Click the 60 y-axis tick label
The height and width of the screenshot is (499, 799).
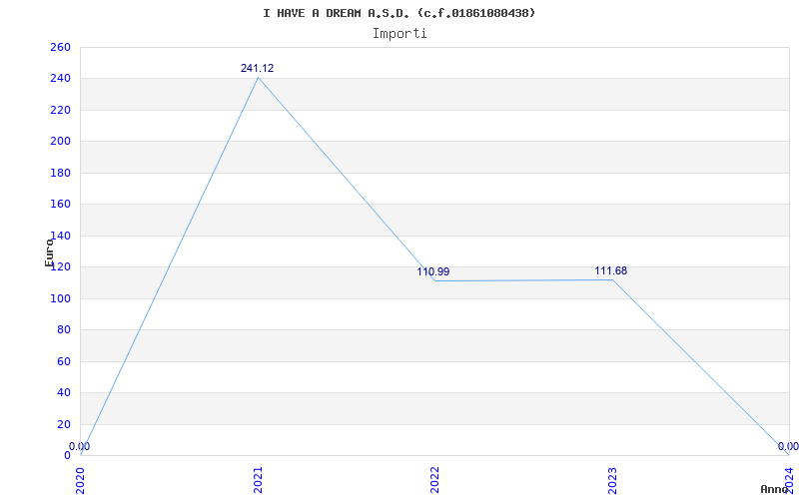tap(64, 361)
